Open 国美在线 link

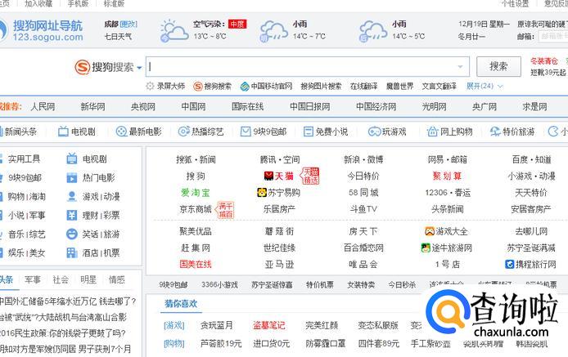coord(196,265)
